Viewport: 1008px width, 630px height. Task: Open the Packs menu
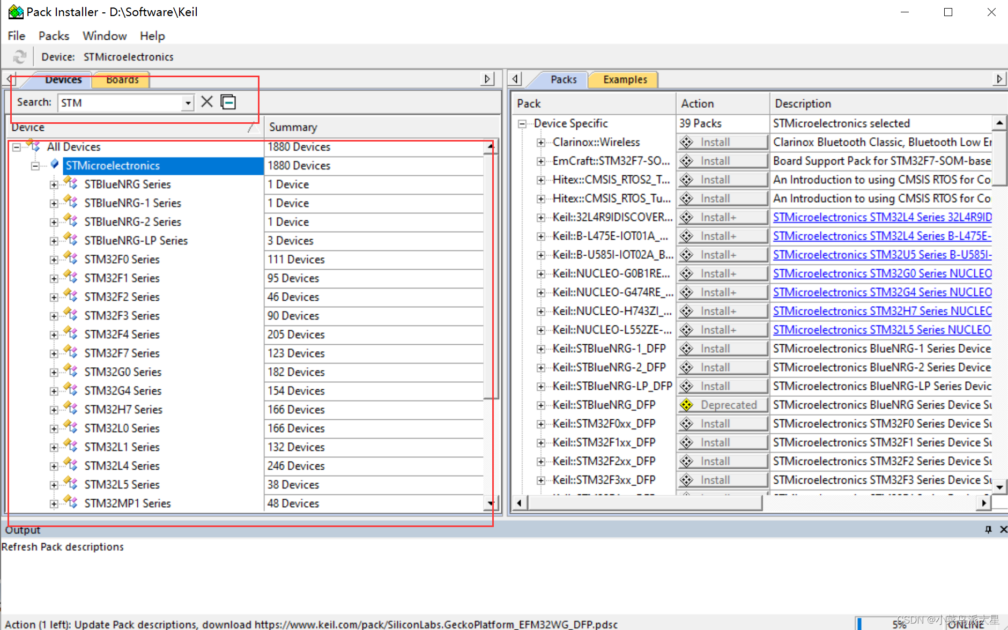(54, 36)
